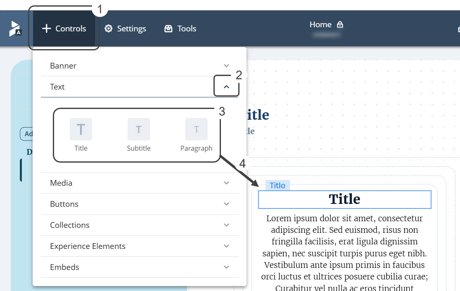Switch to the Home page tab
This screenshot has width=460, height=291.
coord(320,24)
